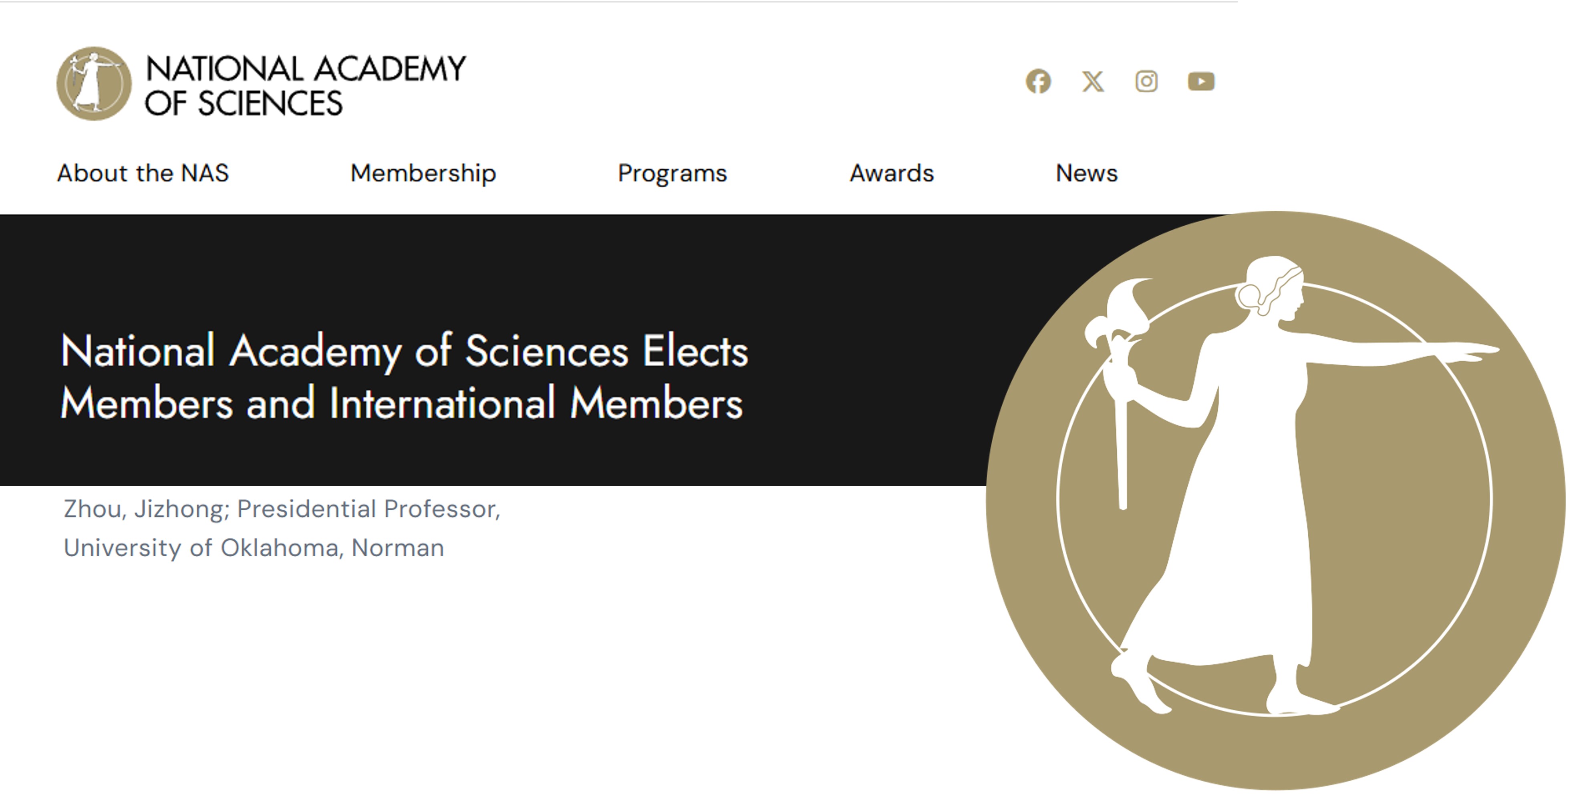Open the News navigation item
The height and width of the screenshot is (802, 1585).
tap(1087, 173)
